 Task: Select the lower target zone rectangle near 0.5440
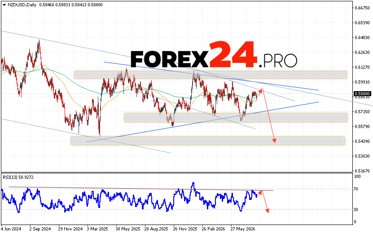tap(208, 141)
